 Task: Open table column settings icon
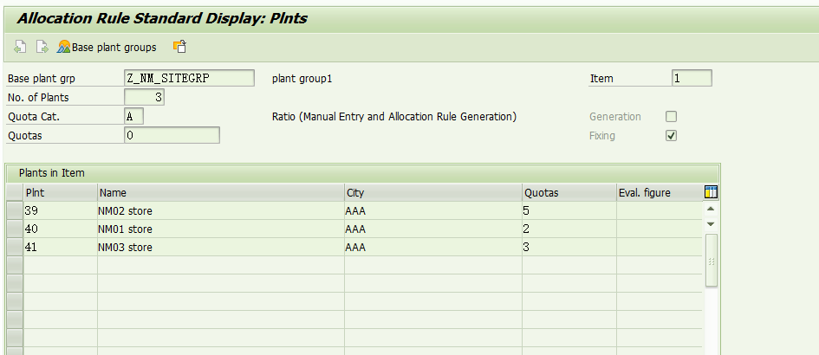click(x=711, y=192)
